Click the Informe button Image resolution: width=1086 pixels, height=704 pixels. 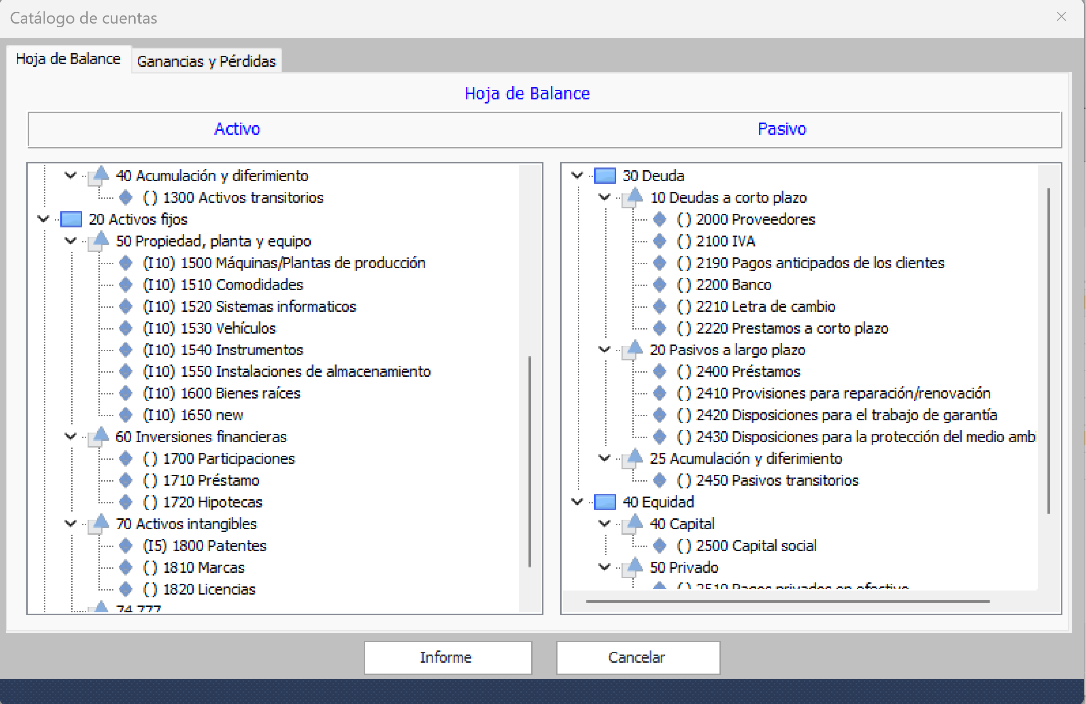tap(448, 657)
